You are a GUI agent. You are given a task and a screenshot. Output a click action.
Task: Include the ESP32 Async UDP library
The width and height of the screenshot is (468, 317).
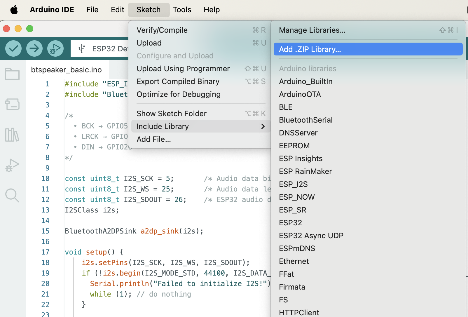[368, 236]
